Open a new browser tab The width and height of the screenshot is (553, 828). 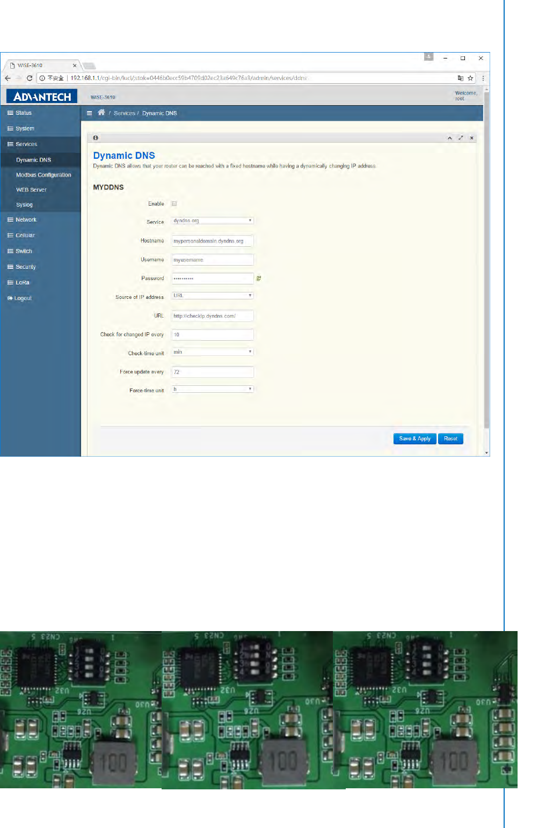coord(90,66)
